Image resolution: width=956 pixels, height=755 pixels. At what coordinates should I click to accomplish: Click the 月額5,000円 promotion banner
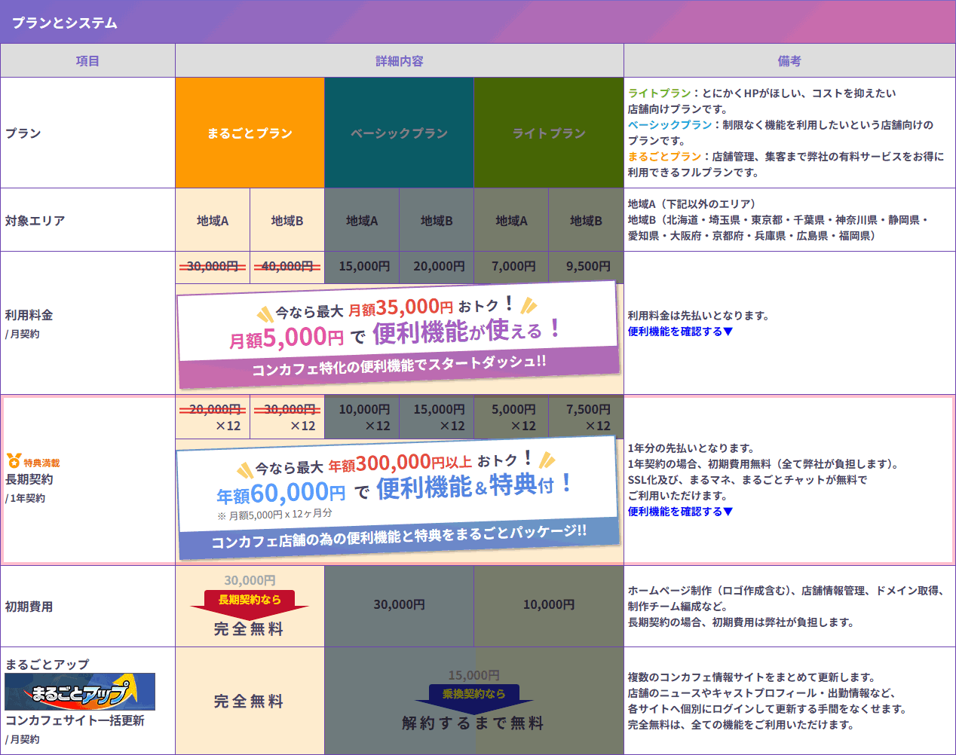coord(399,335)
